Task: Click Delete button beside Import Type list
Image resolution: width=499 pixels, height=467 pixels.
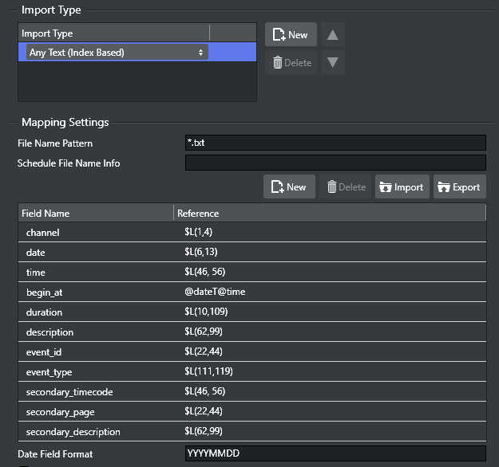Action: pyautogui.click(x=291, y=62)
